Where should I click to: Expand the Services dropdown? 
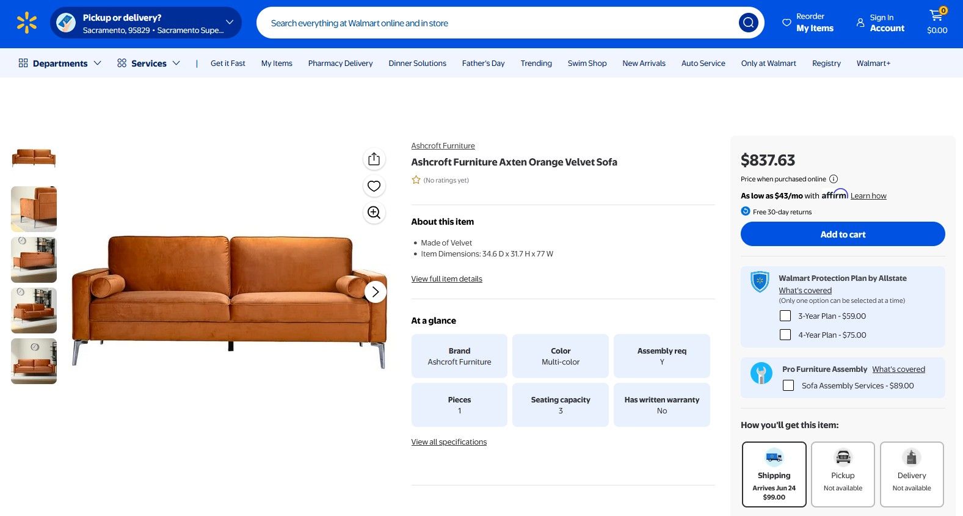[148, 64]
